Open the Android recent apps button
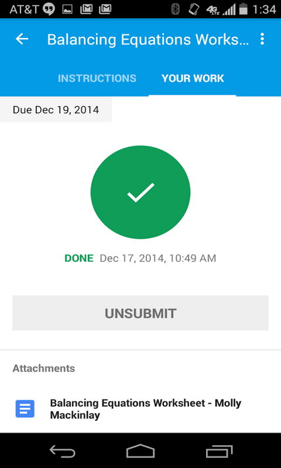The height and width of the screenshot is (468, 281). 219,450
